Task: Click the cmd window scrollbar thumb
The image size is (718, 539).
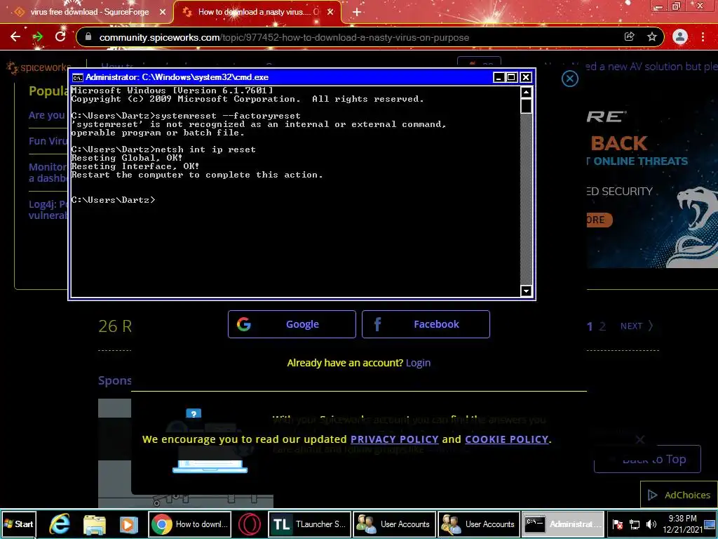Action: 526,106
